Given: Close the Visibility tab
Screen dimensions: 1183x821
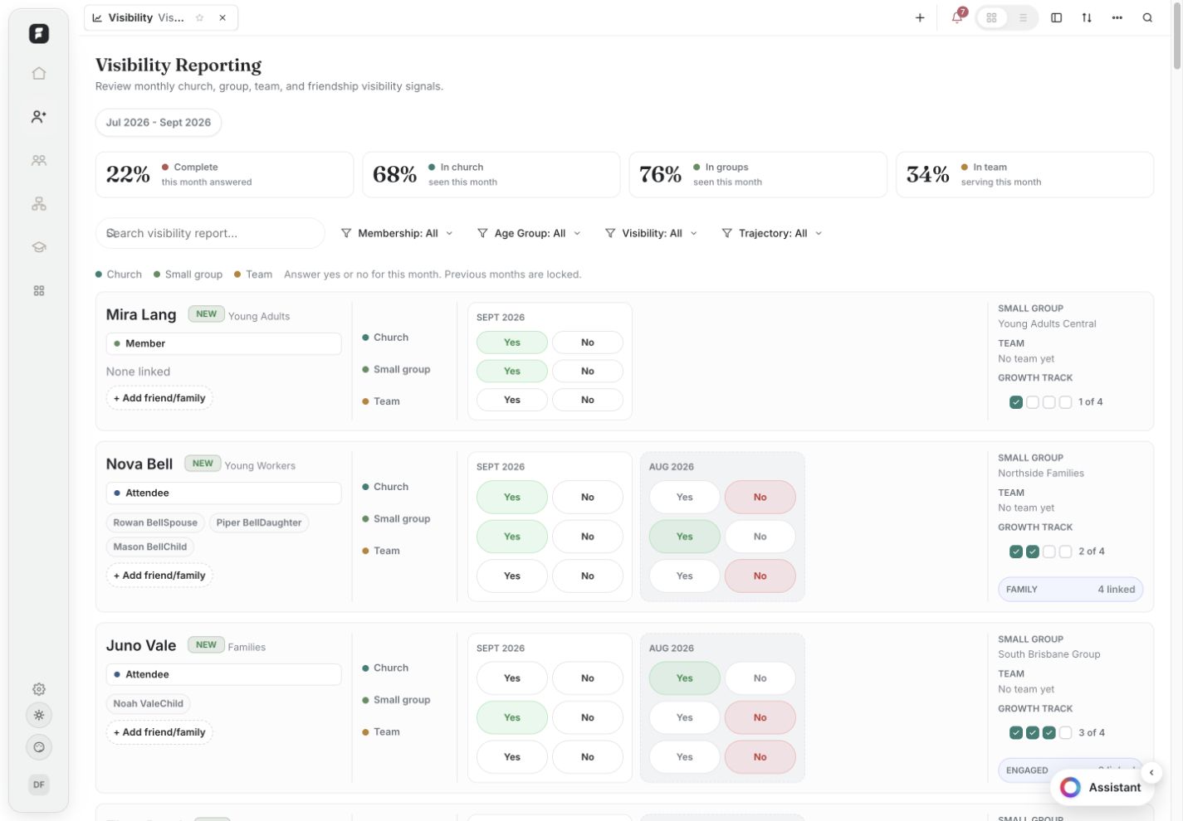Looking at the screenshot, I should click(x=222, y=17).
